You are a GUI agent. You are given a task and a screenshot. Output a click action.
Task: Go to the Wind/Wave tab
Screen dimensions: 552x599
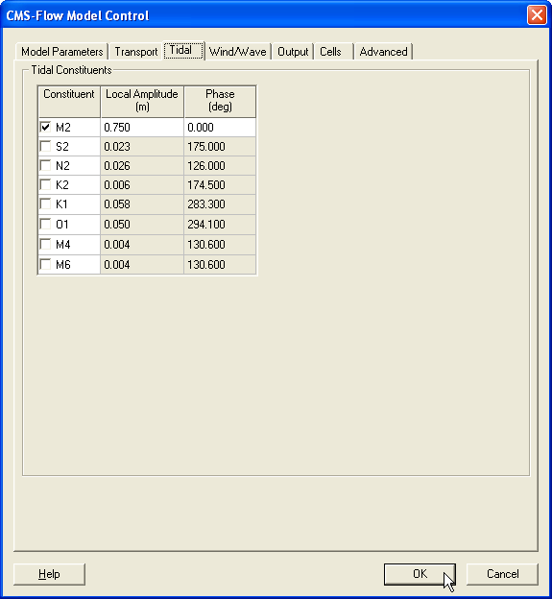click(238, 52)
